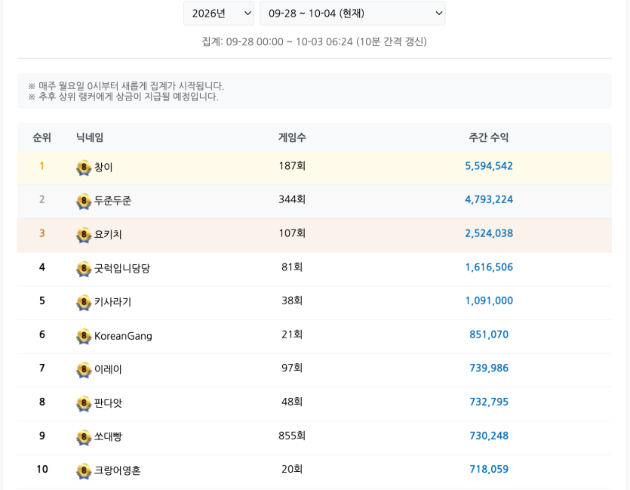The image size is (630, 490).
Task: Click the game count 107회
Action: (x=292, y=233)
